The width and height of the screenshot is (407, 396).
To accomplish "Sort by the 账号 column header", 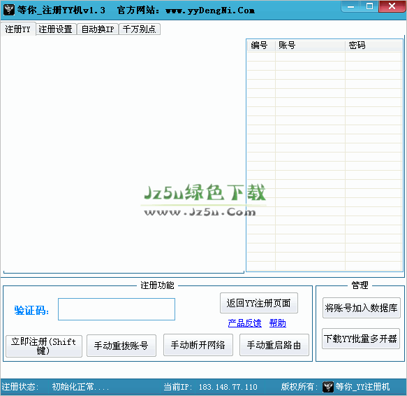I will point(310,45).
